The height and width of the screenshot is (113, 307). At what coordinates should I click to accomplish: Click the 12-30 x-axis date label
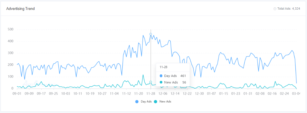(x=199, y=93)
